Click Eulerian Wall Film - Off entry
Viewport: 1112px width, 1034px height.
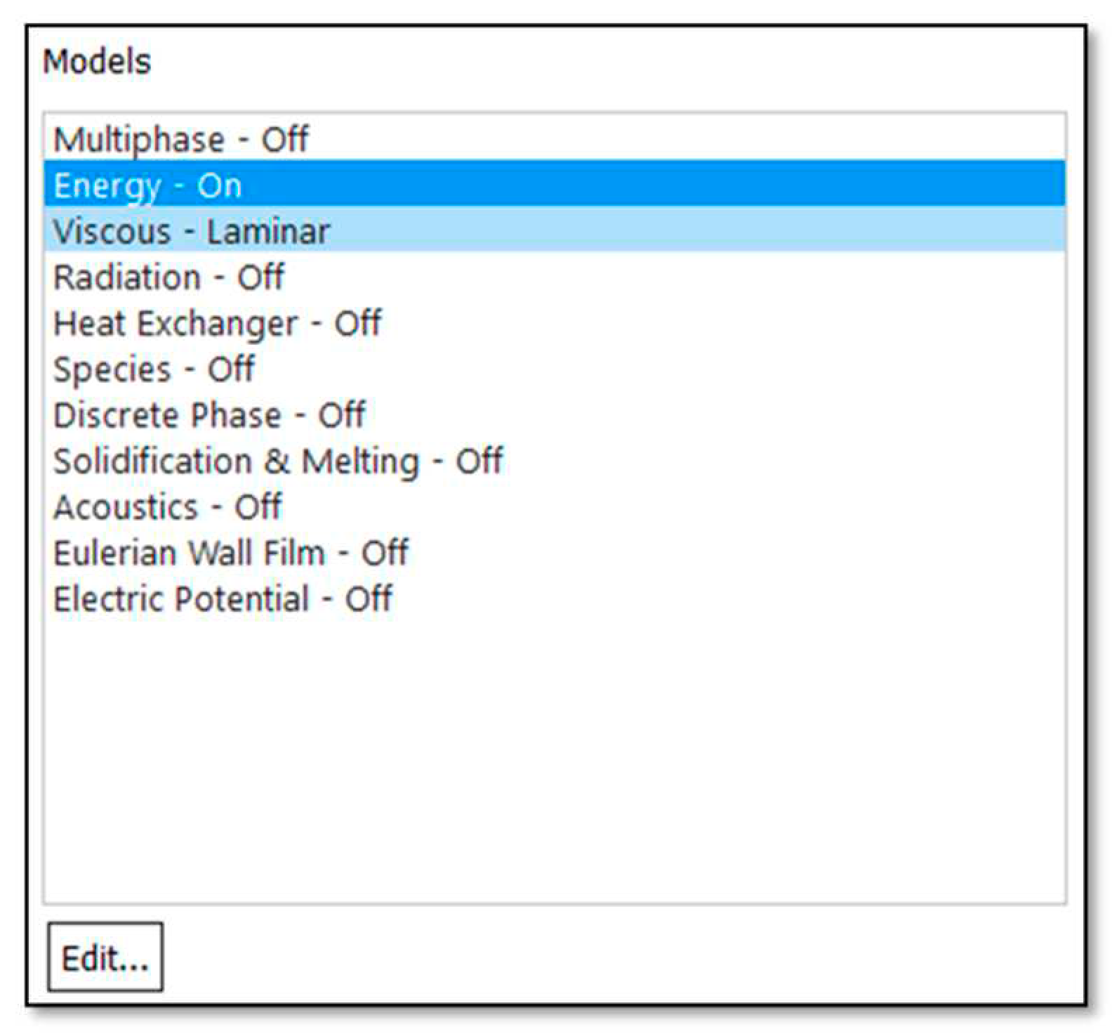tap(231, 553)
